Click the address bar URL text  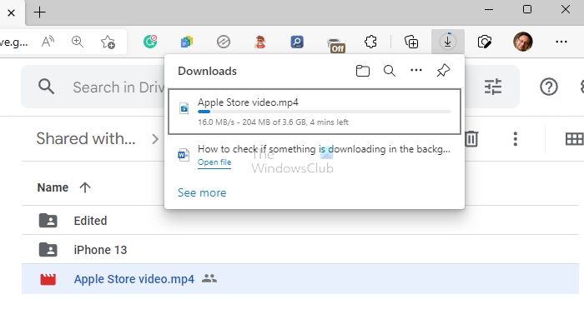pos(14,42)
